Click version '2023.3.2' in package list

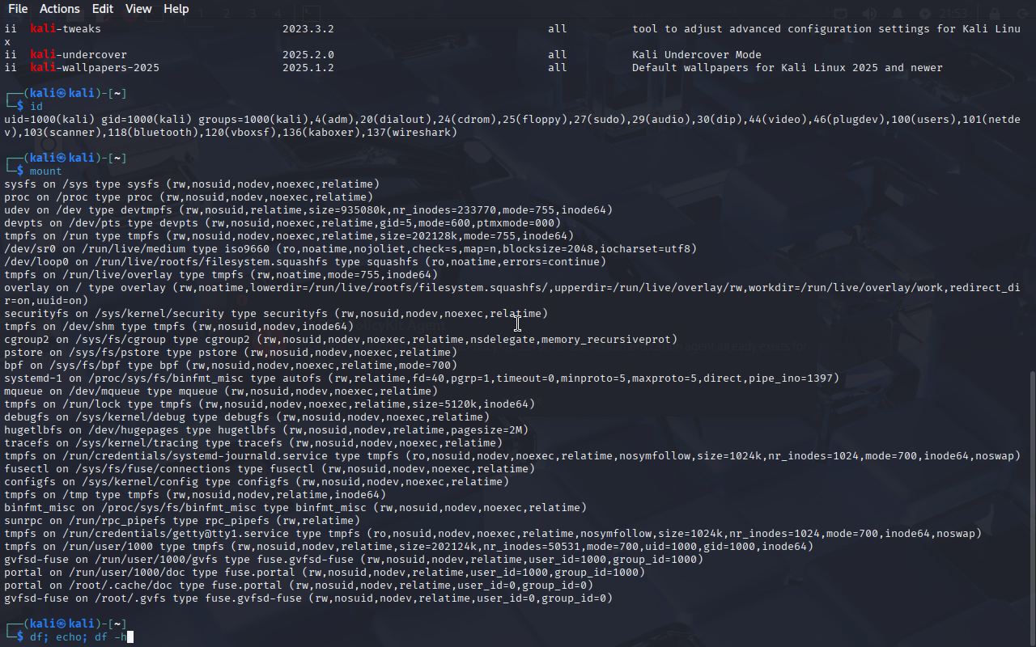tap(308, 29)
